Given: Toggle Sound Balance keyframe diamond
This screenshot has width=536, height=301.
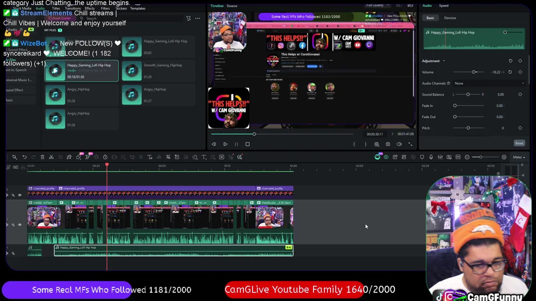Looking at the screenshot, I should click(520, 94).
